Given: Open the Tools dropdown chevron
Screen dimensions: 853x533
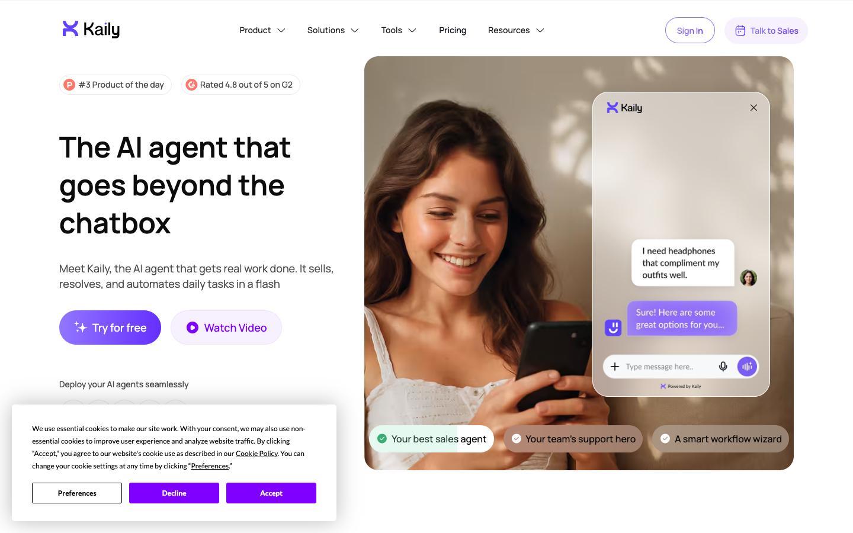Looking at the screenshot, I should [x=412, y=30].
